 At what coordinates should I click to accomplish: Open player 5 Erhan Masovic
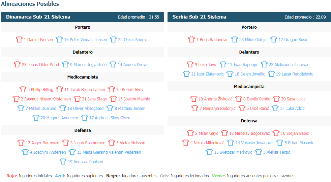tap(299, 143)
